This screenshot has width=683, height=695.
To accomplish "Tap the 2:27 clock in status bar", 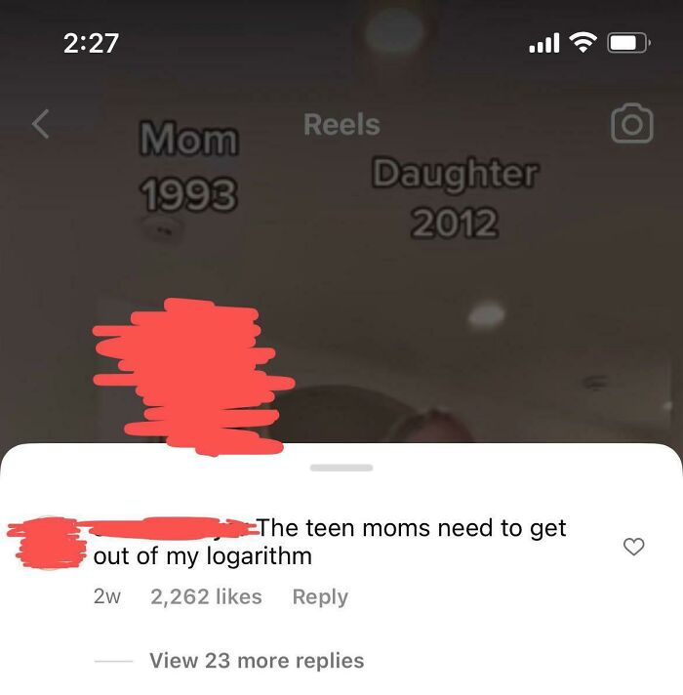I will pos(92,43).
